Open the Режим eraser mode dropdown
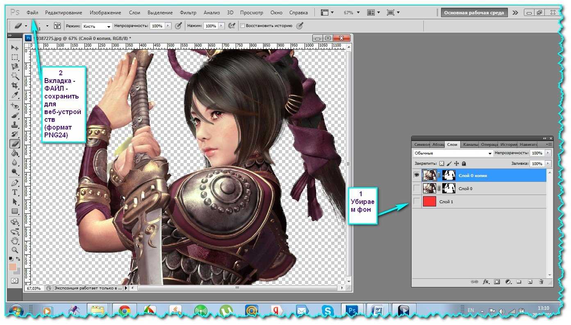 coord(97,26)
